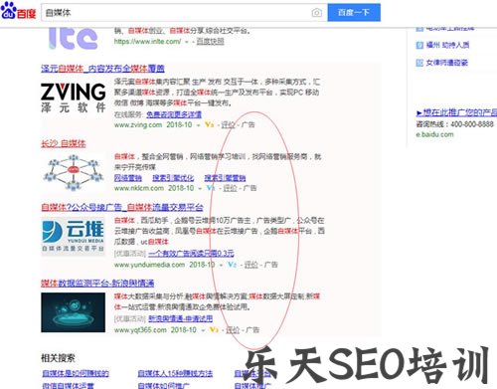
Task: Open 评价 link on www.yqt365.com result
Action: [x=233, y=330]
